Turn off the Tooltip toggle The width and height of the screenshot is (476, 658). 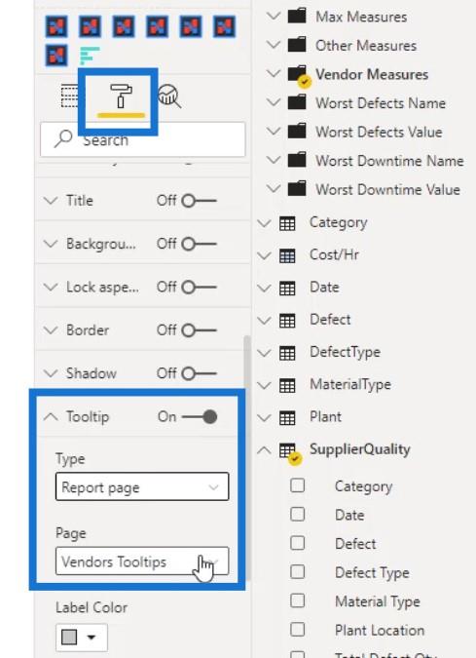[200, 416]
